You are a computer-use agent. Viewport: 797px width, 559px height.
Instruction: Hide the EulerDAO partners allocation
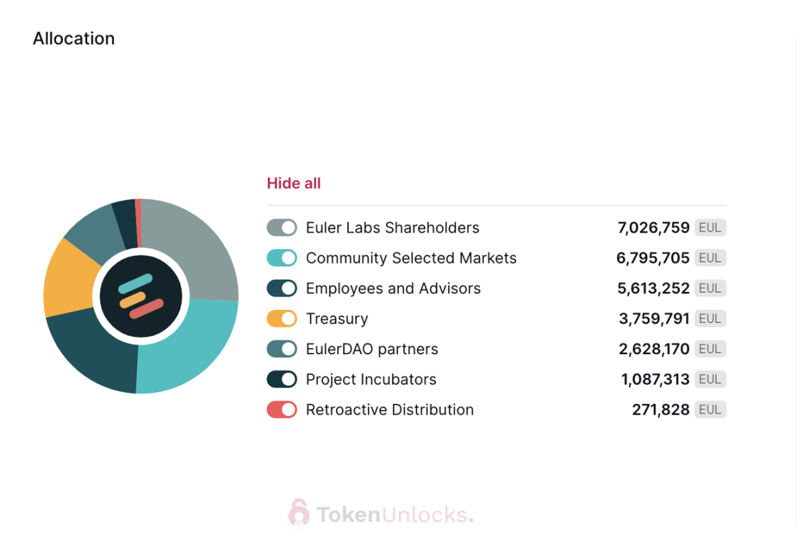pos(282,349)
